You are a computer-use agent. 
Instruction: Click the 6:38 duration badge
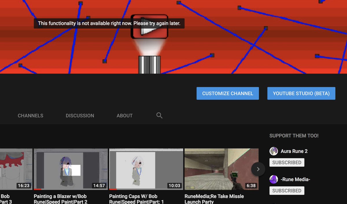pos(251,185)
